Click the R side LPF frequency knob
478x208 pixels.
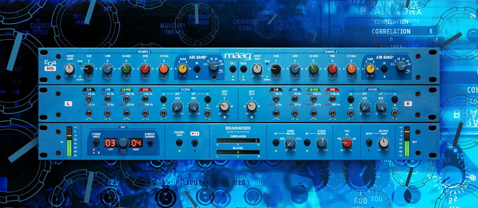point(381,106)
